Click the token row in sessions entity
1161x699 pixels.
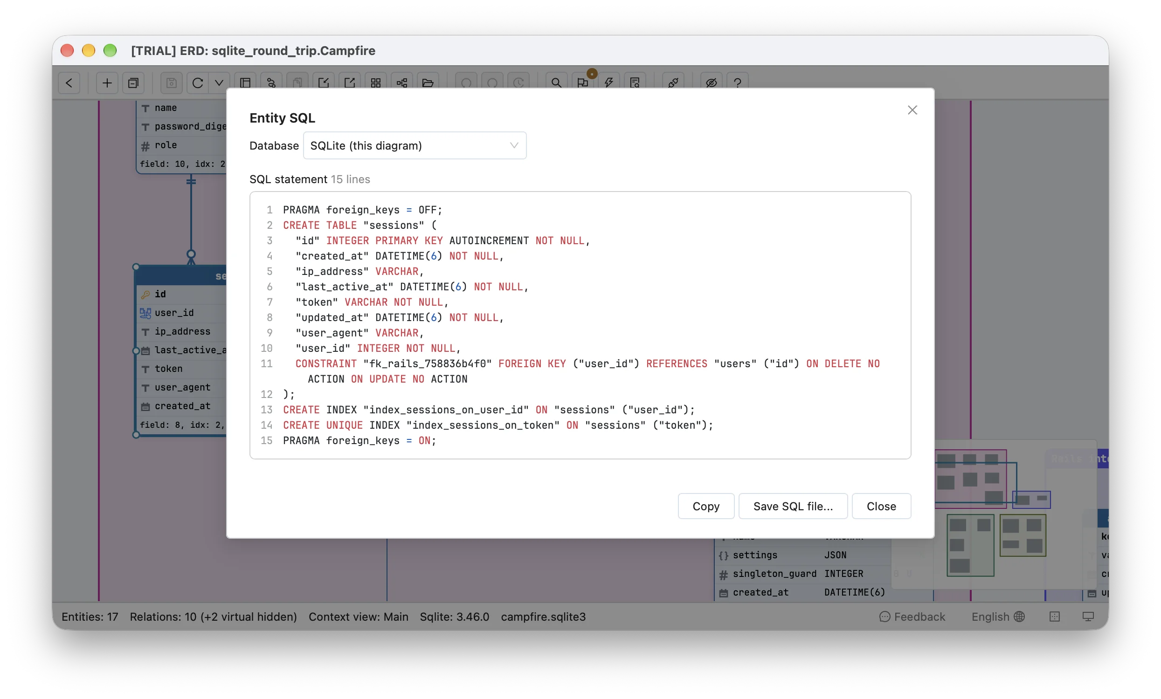(182, 369)
